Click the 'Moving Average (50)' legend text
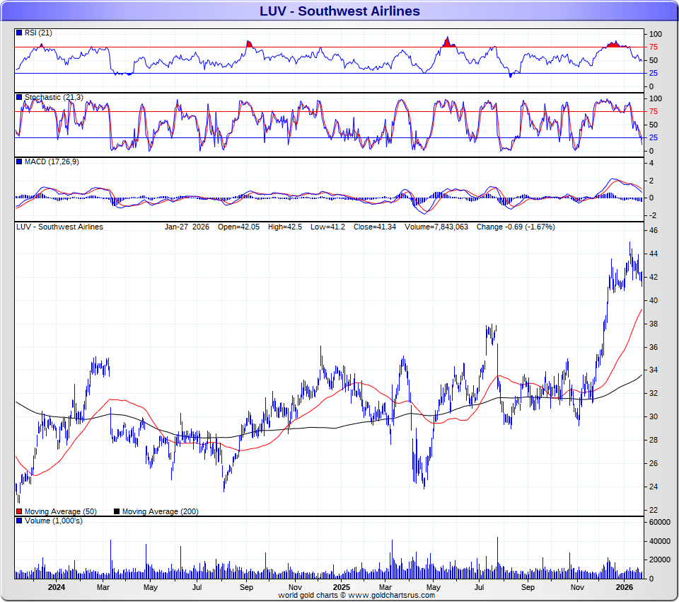 [x=61, y=512]
